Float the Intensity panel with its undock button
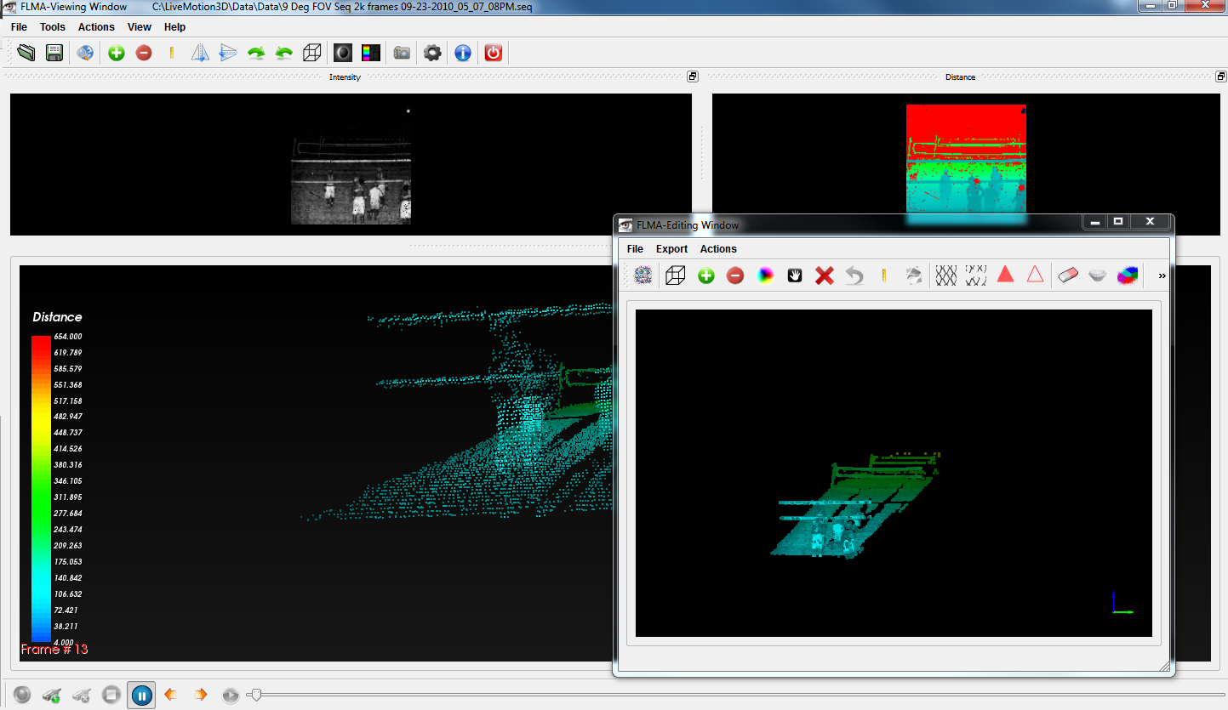Viewport: 1228px width, 710px height. (x=693, y=77)
